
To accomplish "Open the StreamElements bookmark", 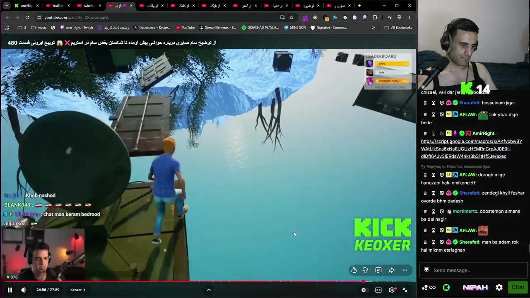I will tap(217, 28).
